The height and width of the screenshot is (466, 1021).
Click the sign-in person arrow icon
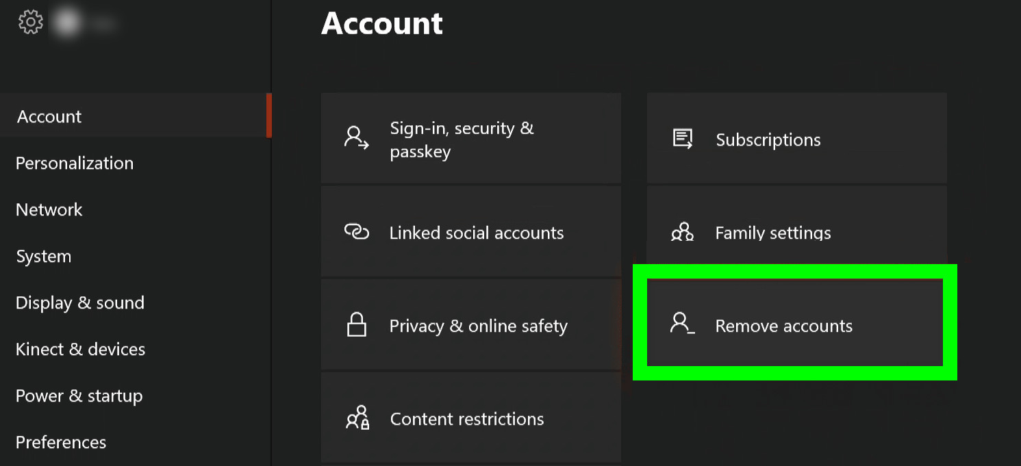click(x=356, y=138)
